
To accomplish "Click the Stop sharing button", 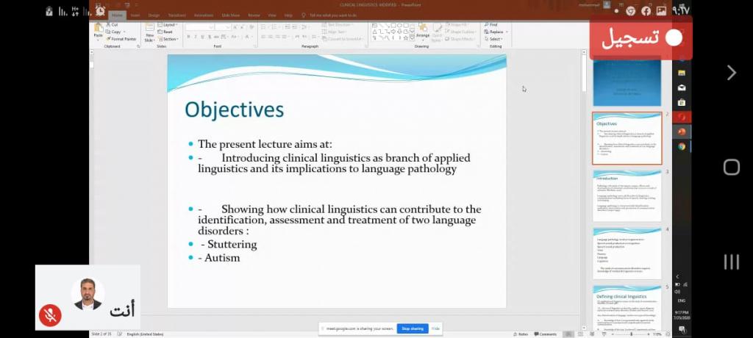I will pos(413,328).
